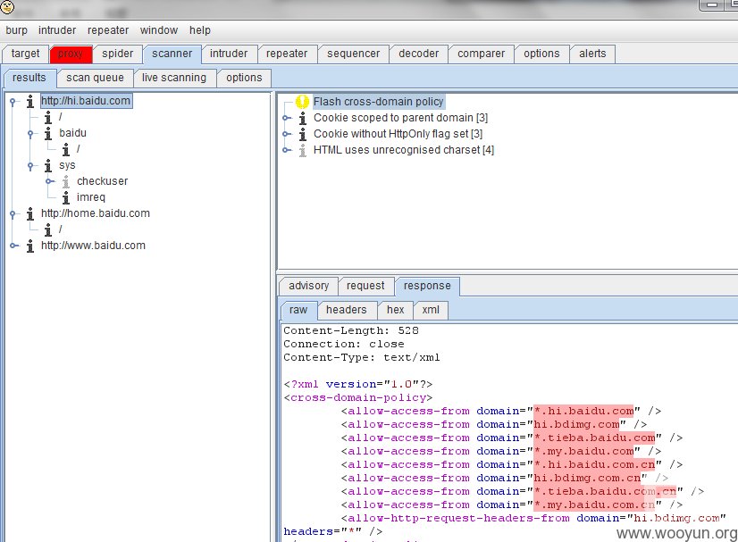
Task: Expand Cookie without HttpOnly flag set group
Action: click(x=286, y=134)
